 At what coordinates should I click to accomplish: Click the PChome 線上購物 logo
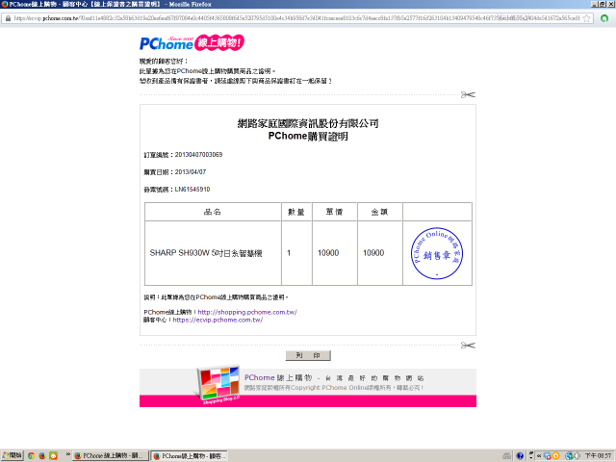192,42
